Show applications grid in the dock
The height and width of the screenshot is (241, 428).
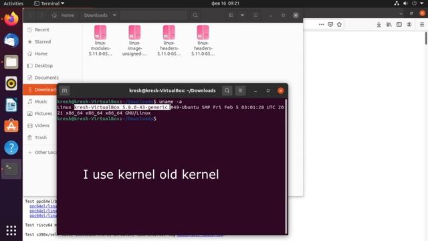(11, 230)
